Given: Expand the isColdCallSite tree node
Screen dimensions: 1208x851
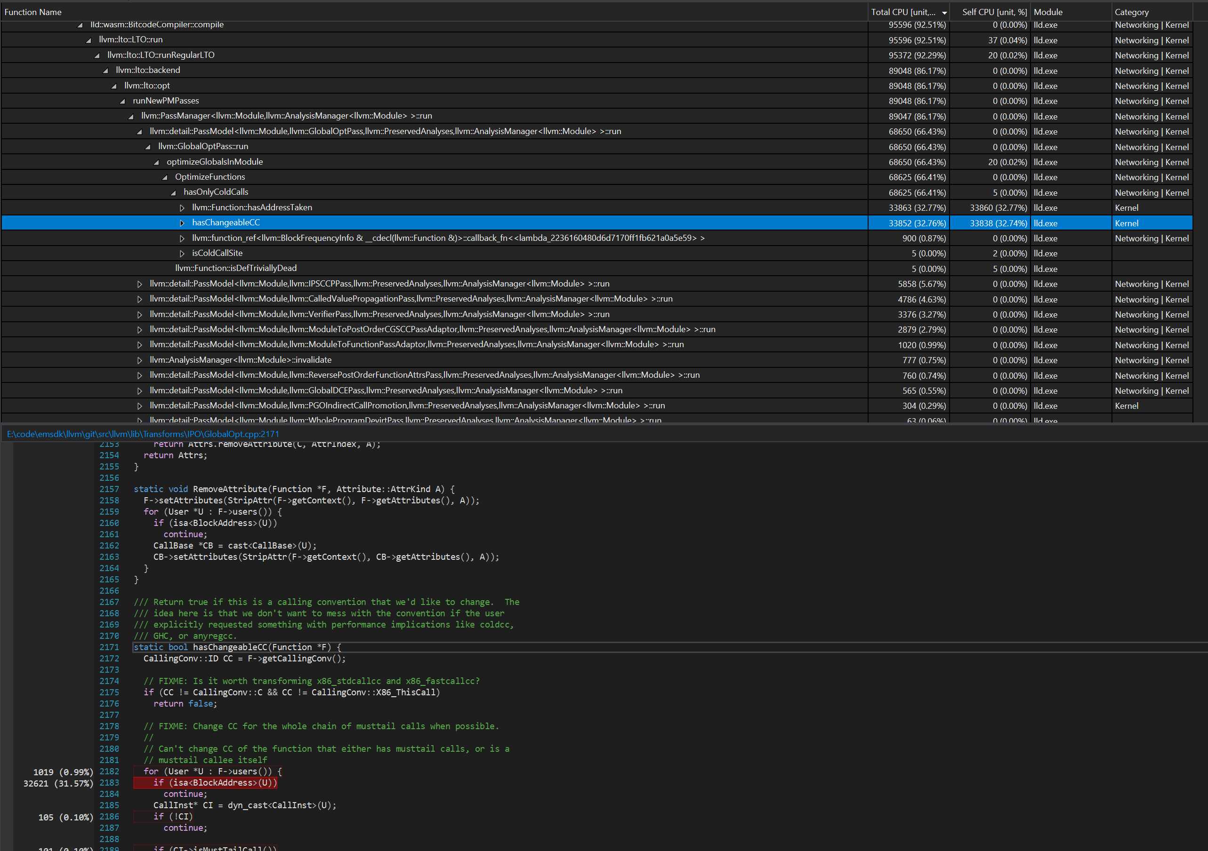Looking at the screenshot, I should click(183, 253).
